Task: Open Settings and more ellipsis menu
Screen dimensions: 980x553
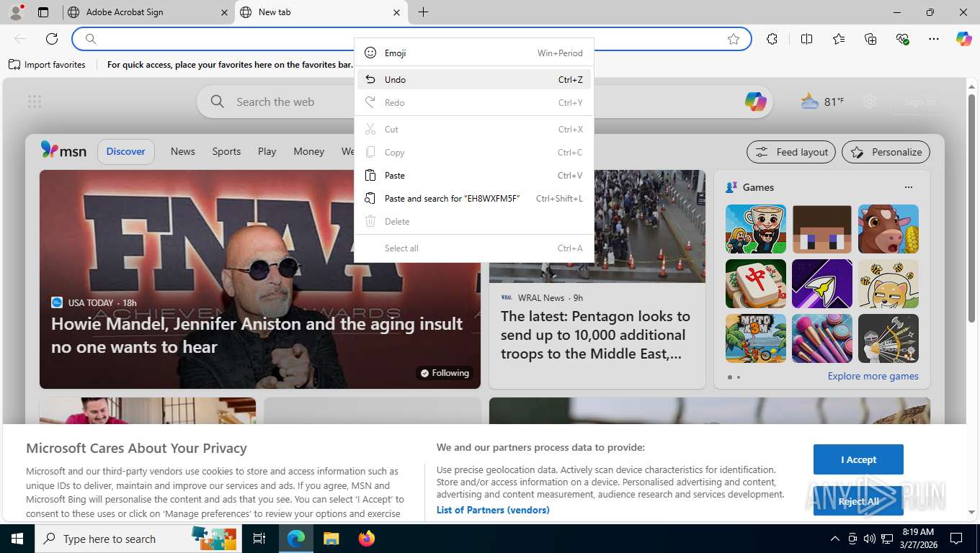Action: 934,39
